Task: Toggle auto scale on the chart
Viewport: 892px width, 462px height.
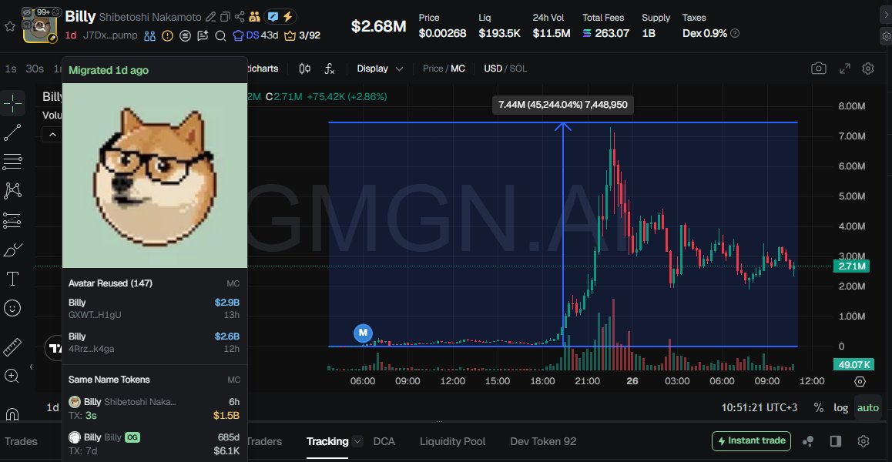Action: (x=868, y=408)
